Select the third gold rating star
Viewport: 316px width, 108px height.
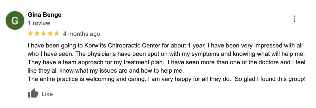44,34
